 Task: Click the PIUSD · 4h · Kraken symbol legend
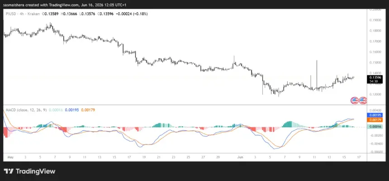pos(23,14)
